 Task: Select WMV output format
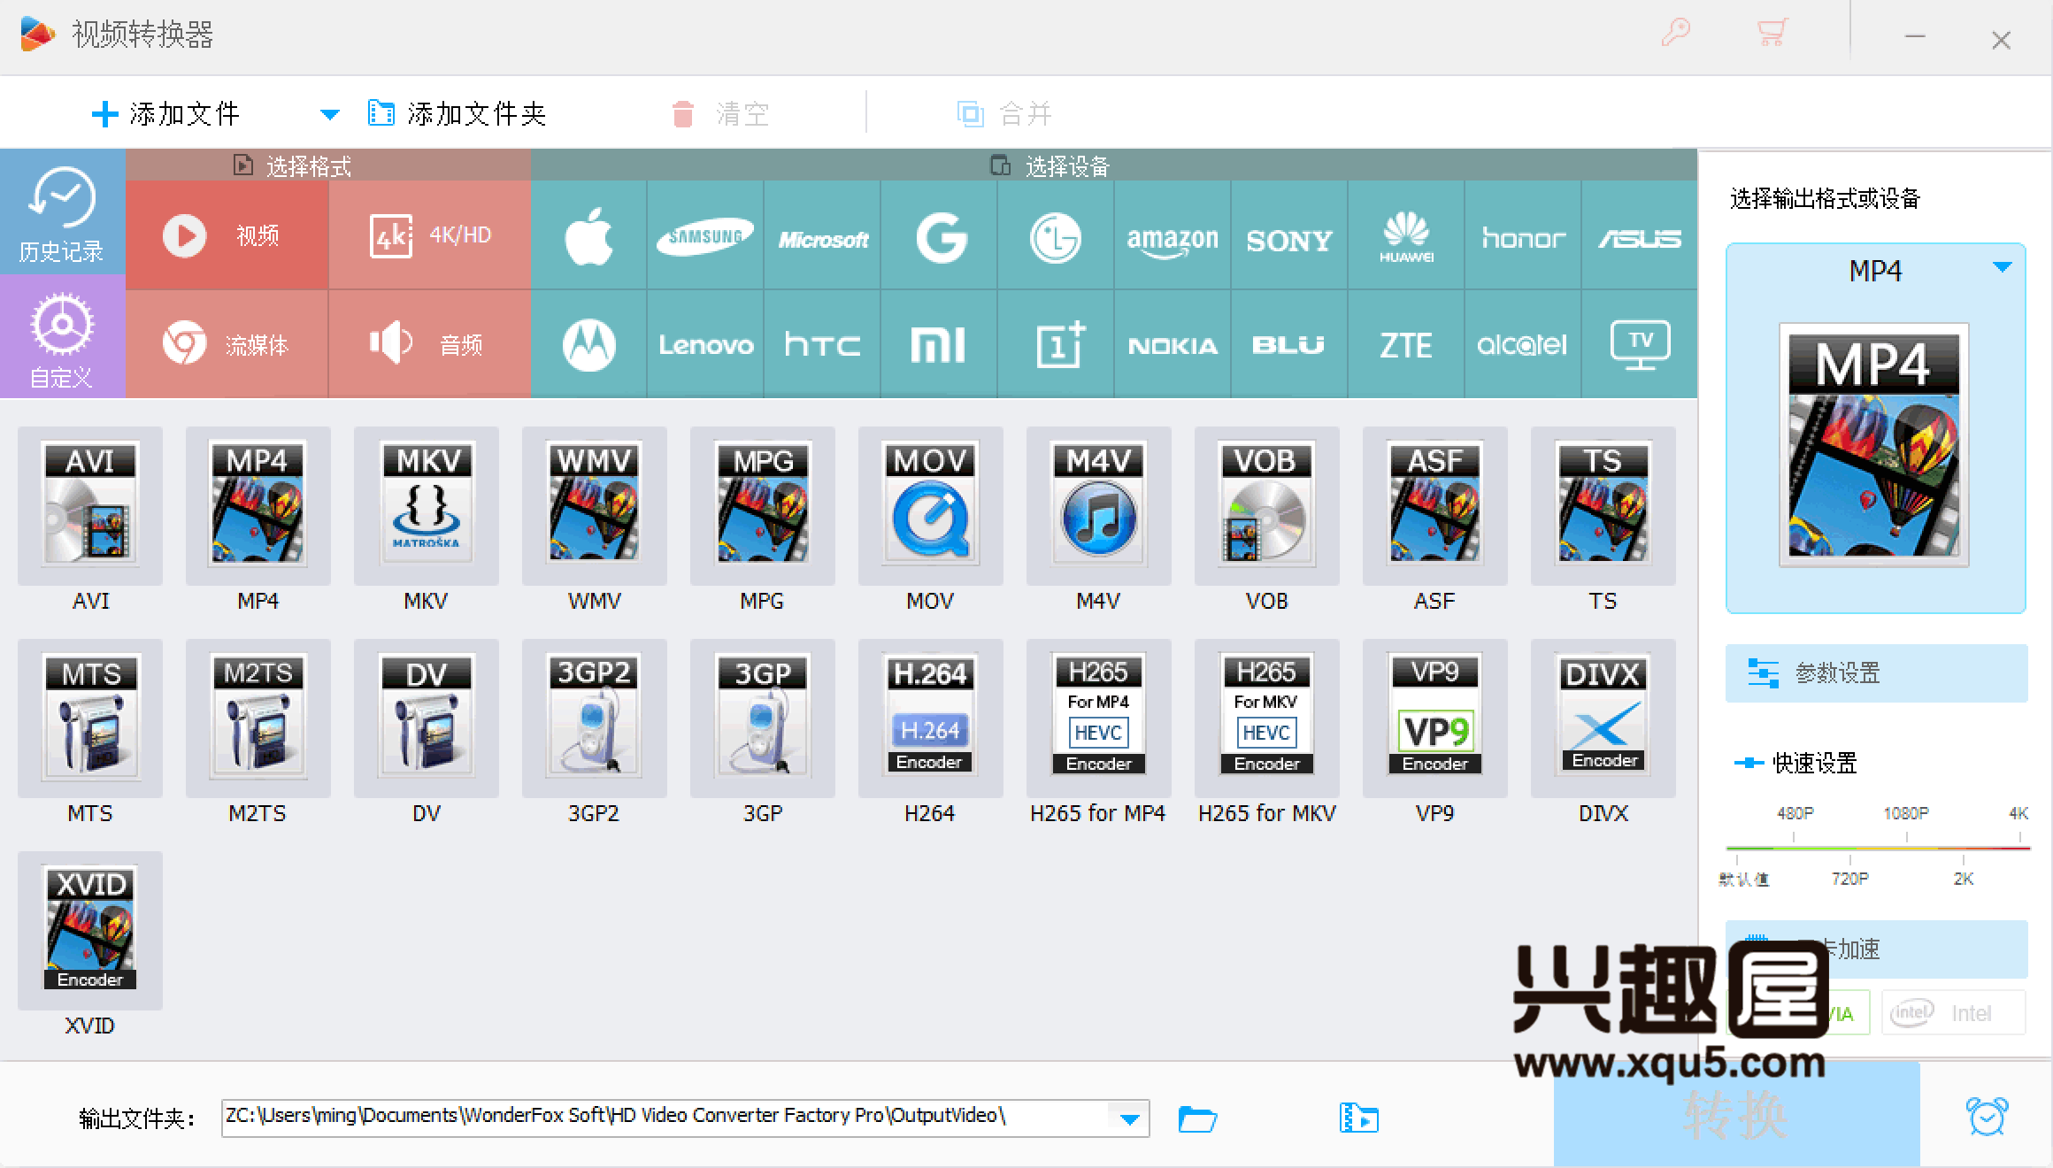coord(595,505)
